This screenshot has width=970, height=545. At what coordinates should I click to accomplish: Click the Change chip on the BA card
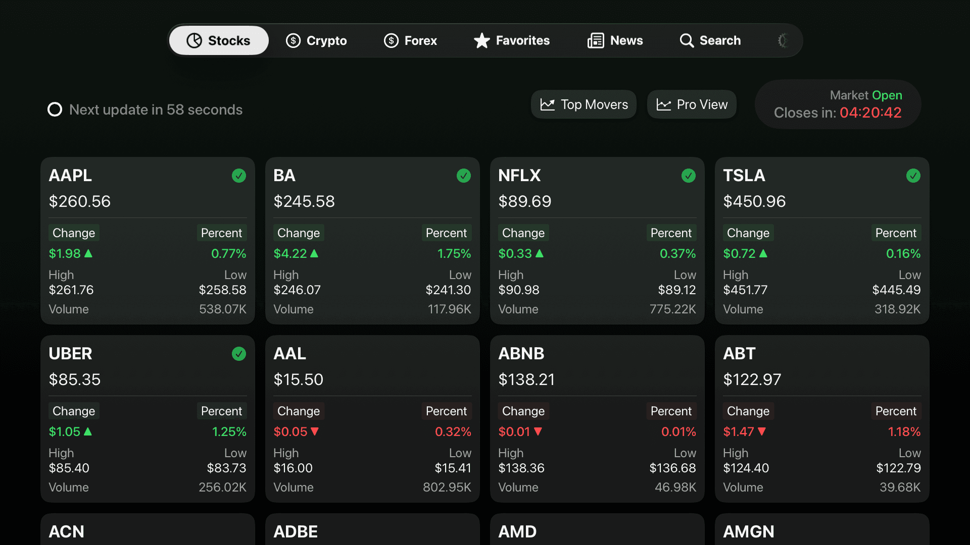coord(298,233)
